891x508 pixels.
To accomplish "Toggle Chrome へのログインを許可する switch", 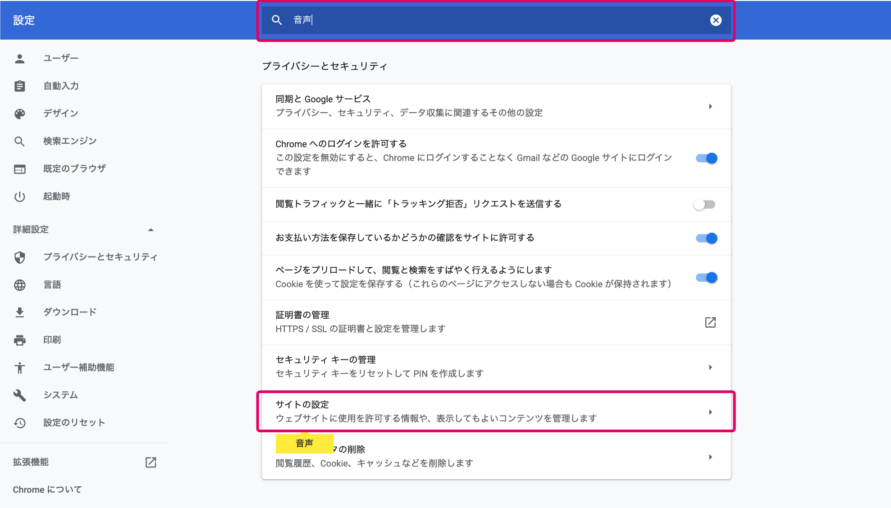I will click(706, 158).
